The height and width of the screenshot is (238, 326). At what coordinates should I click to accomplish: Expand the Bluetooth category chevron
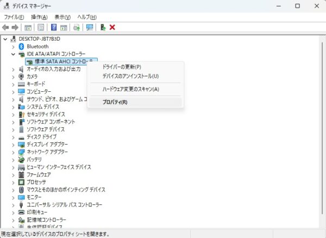coord(13,47)
